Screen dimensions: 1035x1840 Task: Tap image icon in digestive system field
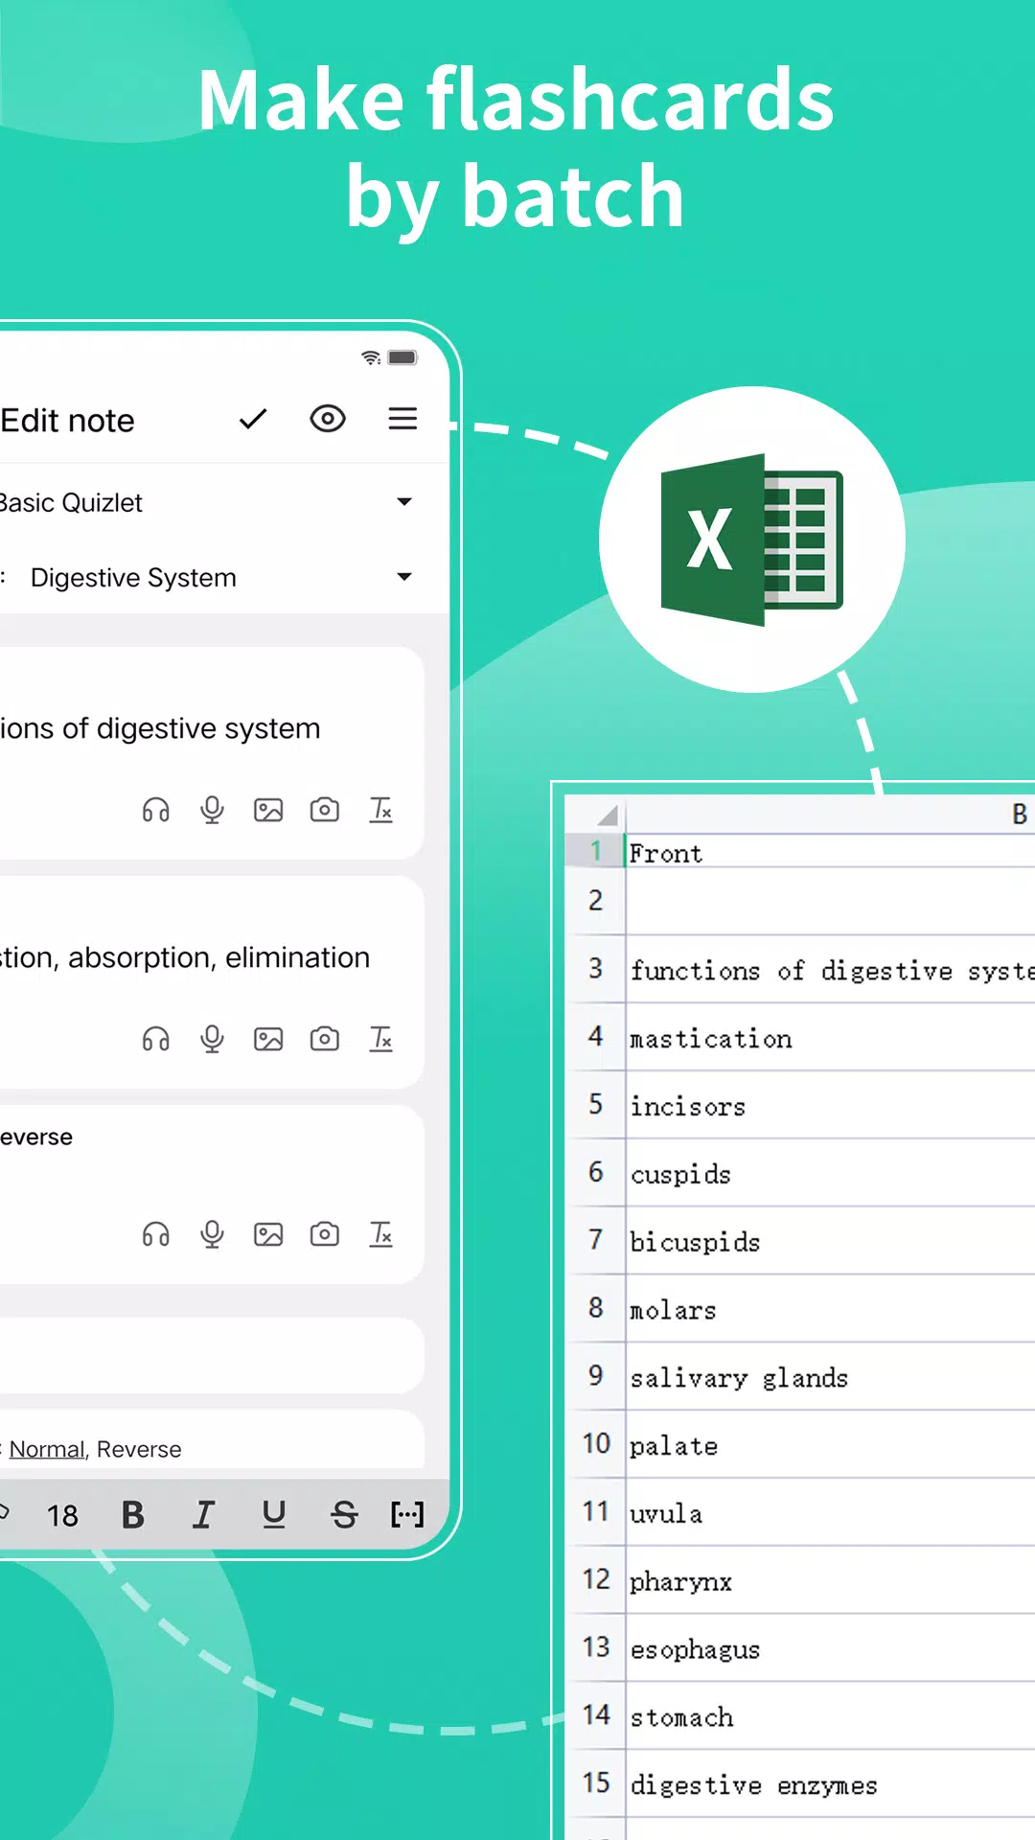click(268, 811)
